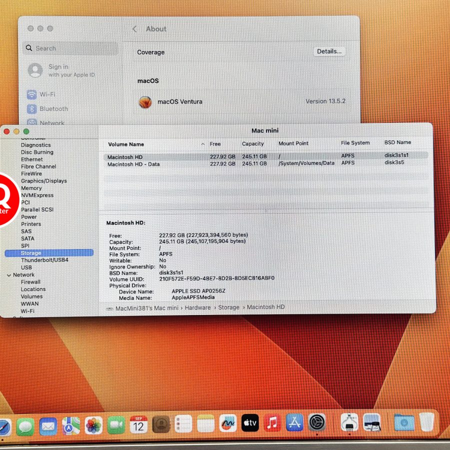Open System Settings from the Dock
450x450 pixels.
coord(317,422)
